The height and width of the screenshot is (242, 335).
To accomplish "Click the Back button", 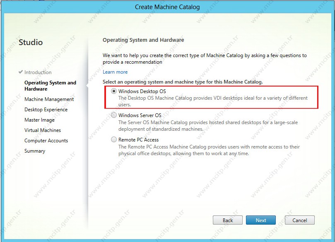I will [x=227, y=220].
